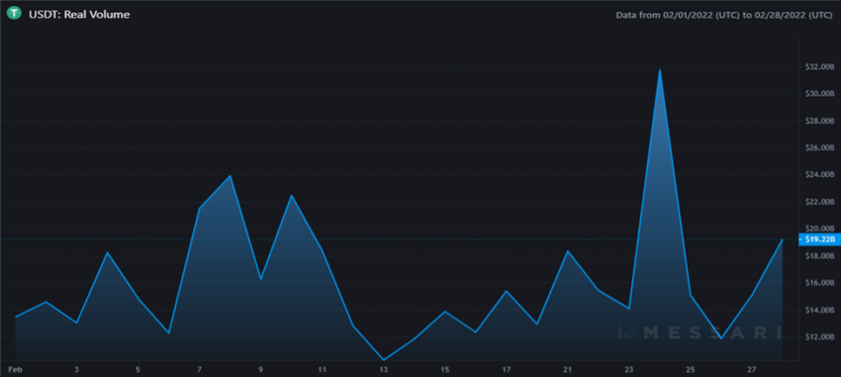Click the final data point on Feb 28
This screenshot has width=841, height=377.
782,239
